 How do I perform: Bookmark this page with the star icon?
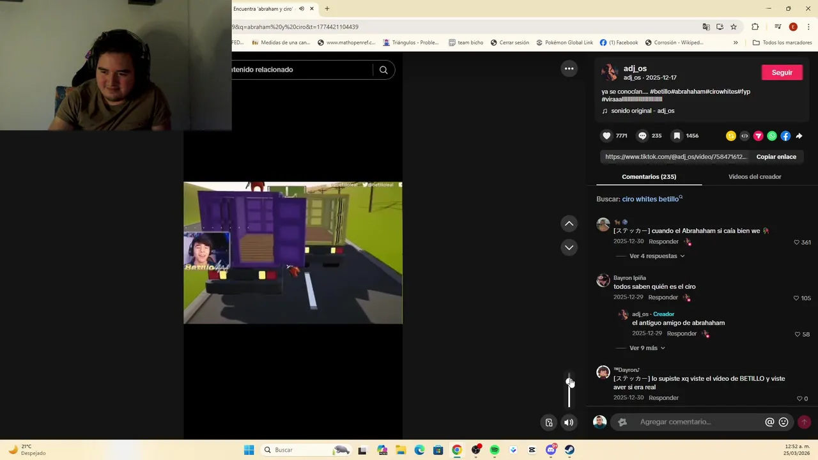pos(734,27)
